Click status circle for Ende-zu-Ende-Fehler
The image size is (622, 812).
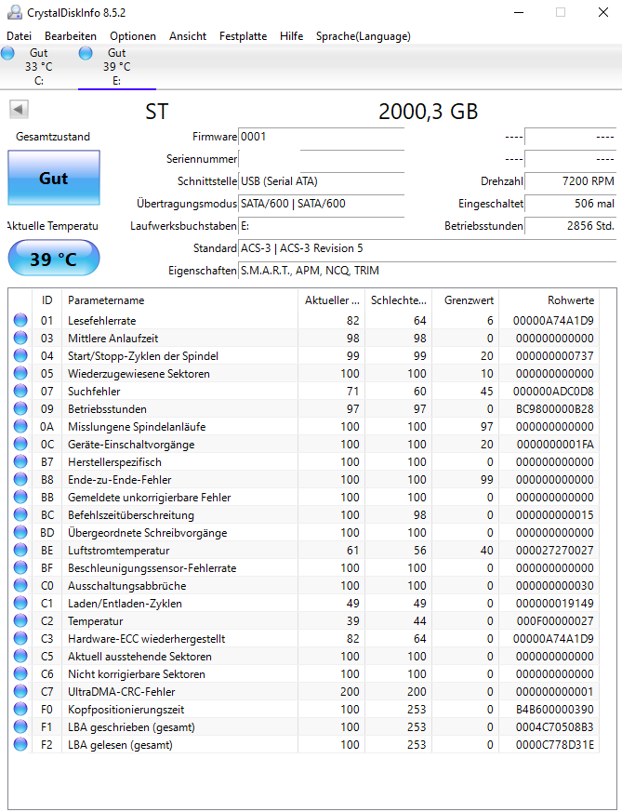[x=20, y=480]
